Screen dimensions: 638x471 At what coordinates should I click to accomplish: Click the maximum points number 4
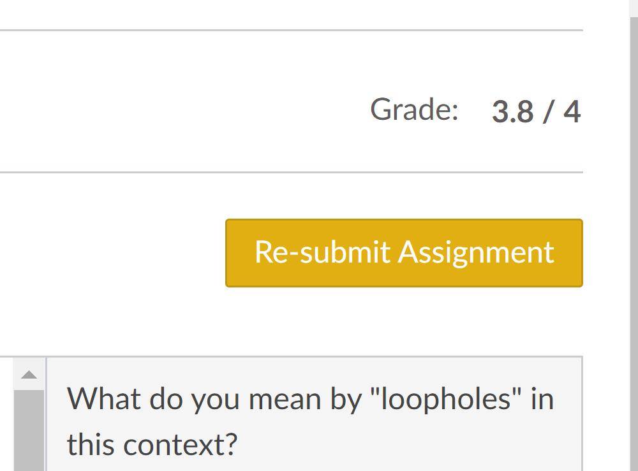click(572, 112)
